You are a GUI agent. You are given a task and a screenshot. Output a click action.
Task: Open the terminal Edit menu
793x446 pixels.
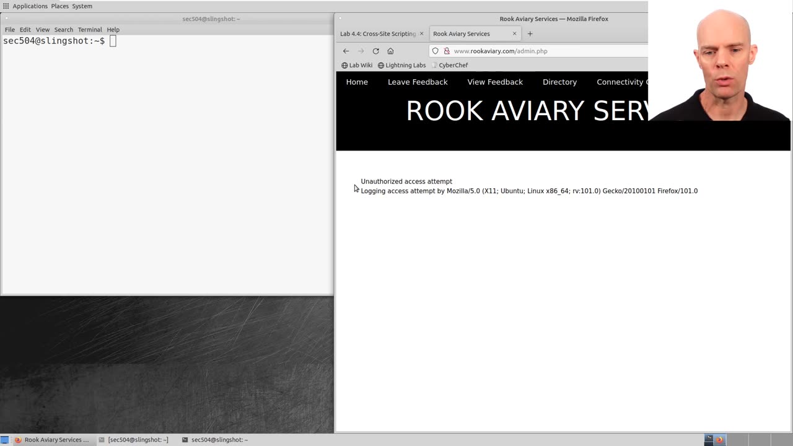[x=25, y=30]
